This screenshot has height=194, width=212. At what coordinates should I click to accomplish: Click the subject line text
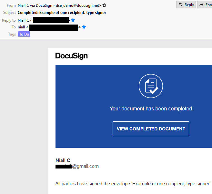(62, 13)
